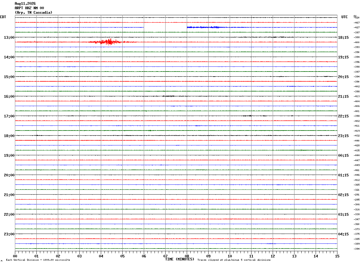
Task: Click the DC offset value -338
Action: (357, 214)
